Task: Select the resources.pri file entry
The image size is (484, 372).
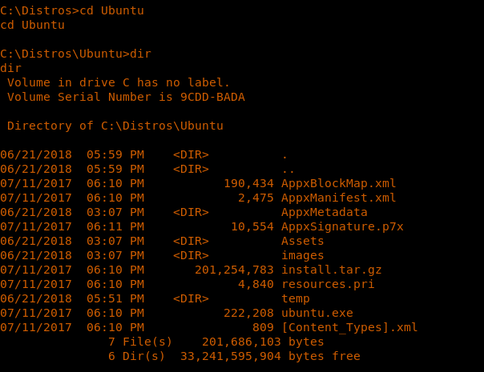Action: (x=328, y=284)
